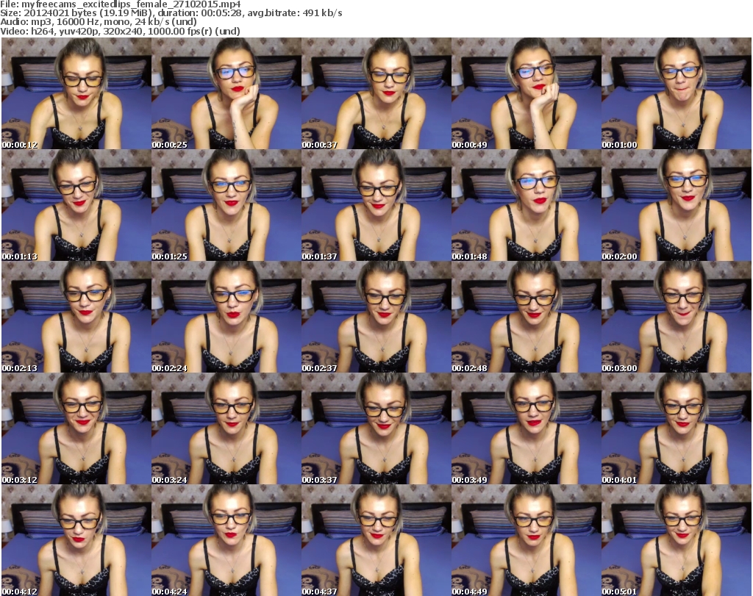Select the thumbnail frame stamped 00:01:37
The image size is (753, 596).
pyautogui.click(x=376, y=205)
